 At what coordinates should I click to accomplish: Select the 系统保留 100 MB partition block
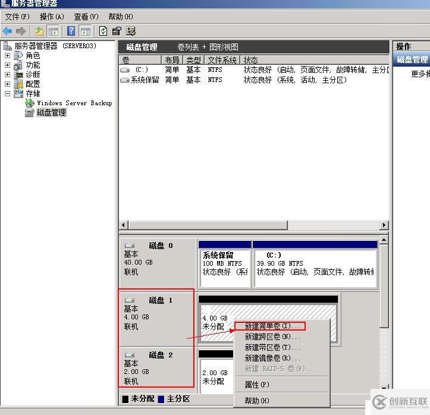225,265
